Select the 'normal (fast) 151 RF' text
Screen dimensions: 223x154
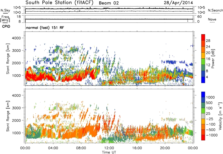point(45,28)
